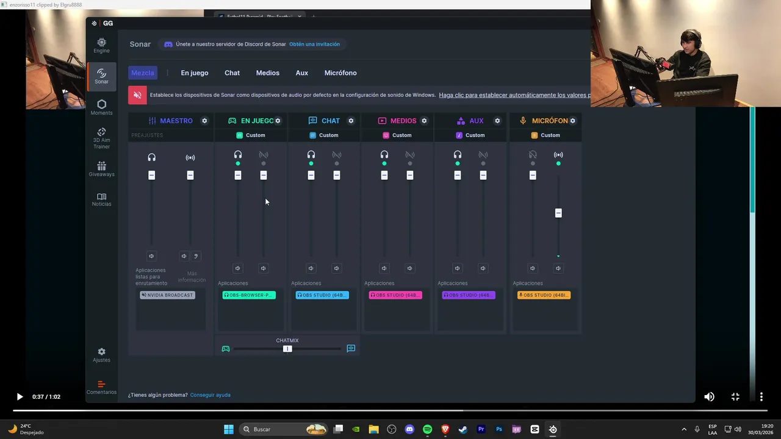Open Chat Custom preset dropdown
Screen dimensions: 781x439
point(324,135)
